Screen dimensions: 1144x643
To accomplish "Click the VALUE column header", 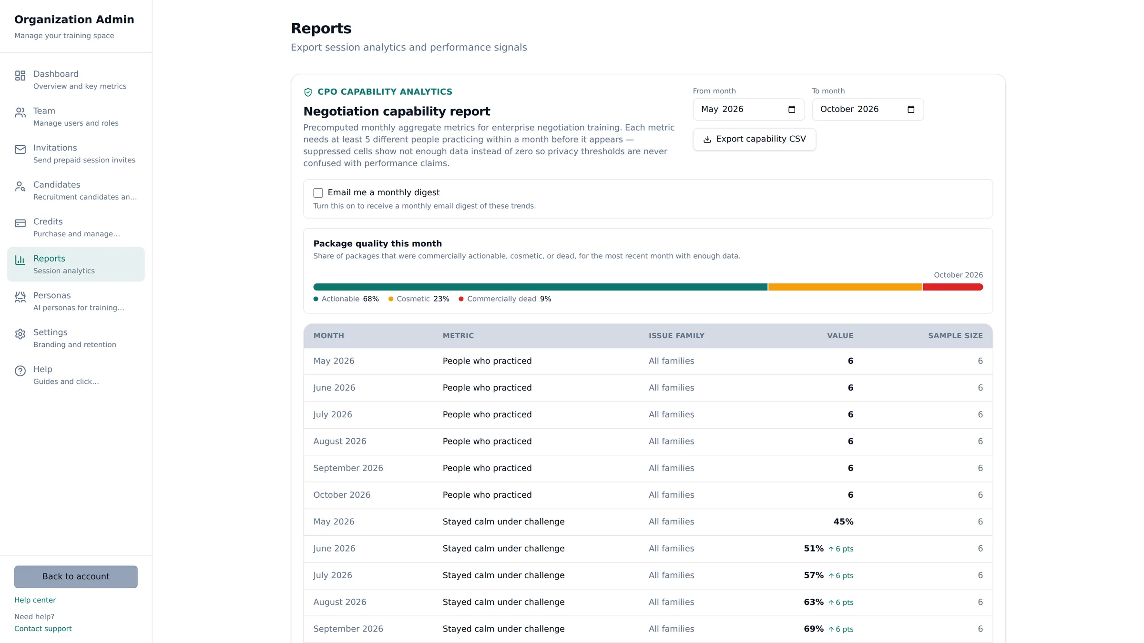I will 840,336.
